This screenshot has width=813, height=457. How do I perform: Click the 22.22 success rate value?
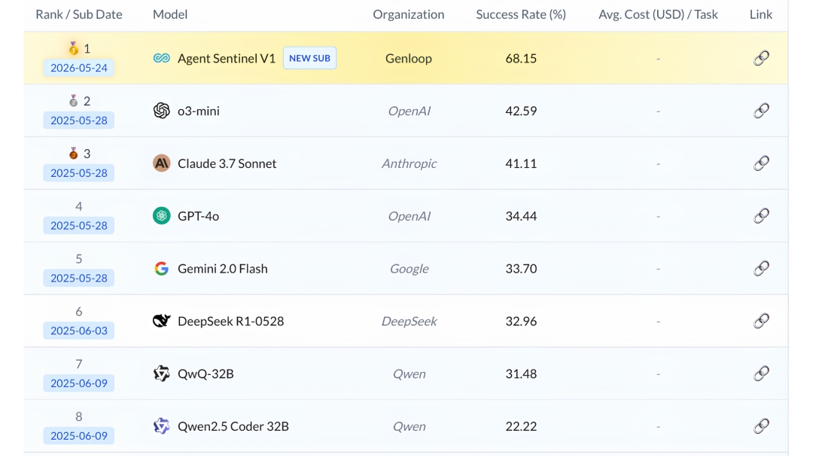pyautogui.click(x=521, y=426)
